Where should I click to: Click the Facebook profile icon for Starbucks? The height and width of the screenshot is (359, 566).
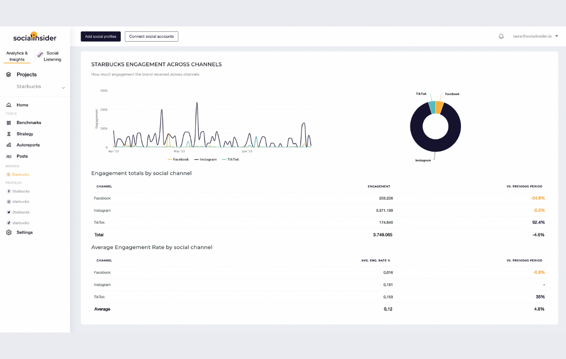9,191
